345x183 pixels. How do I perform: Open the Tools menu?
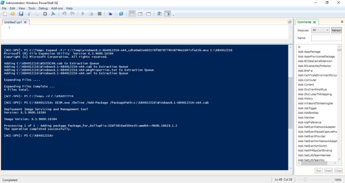pyautogui.click(x=32, y=8)
